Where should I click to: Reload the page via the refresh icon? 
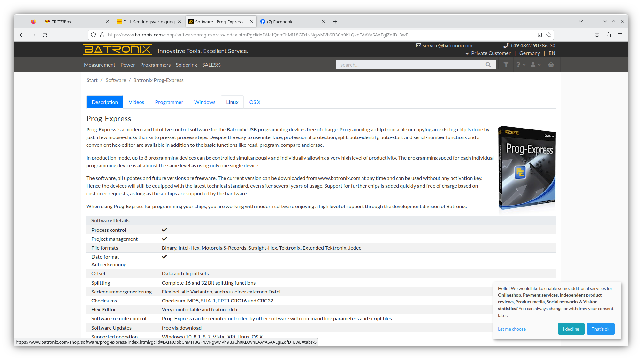(x=45, y=35)
